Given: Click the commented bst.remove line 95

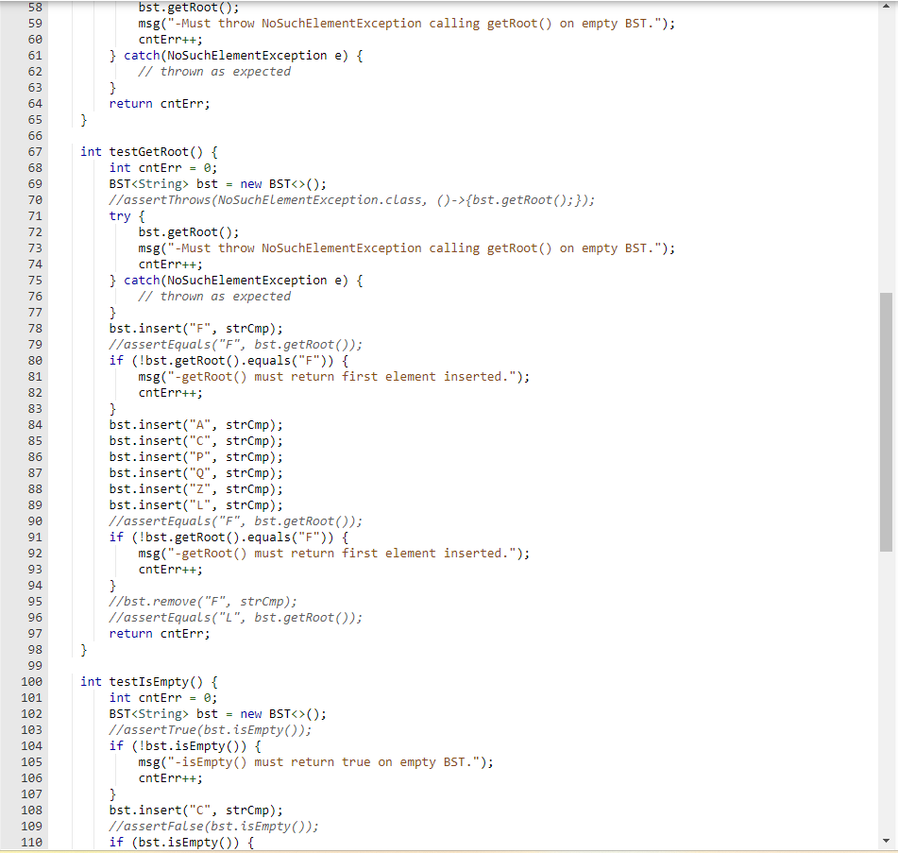Looking at the screenshot, I should pyautogui.click(x=203, y=601).
